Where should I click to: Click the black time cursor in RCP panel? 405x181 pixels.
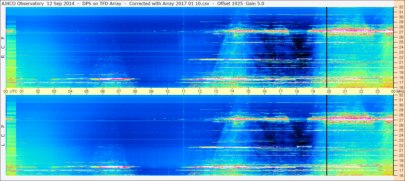coord(327,47)
